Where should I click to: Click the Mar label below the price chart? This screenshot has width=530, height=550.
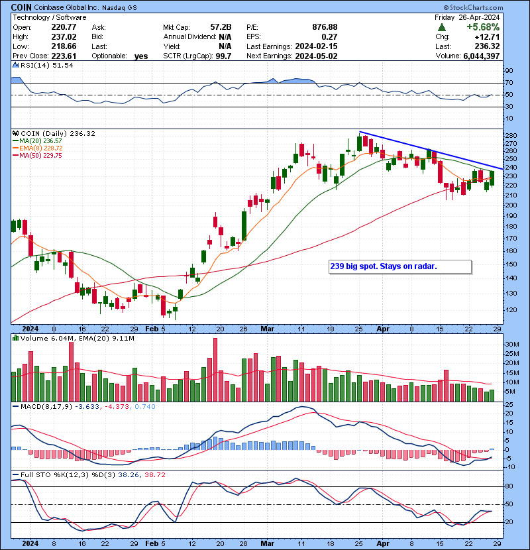point(267,329)
